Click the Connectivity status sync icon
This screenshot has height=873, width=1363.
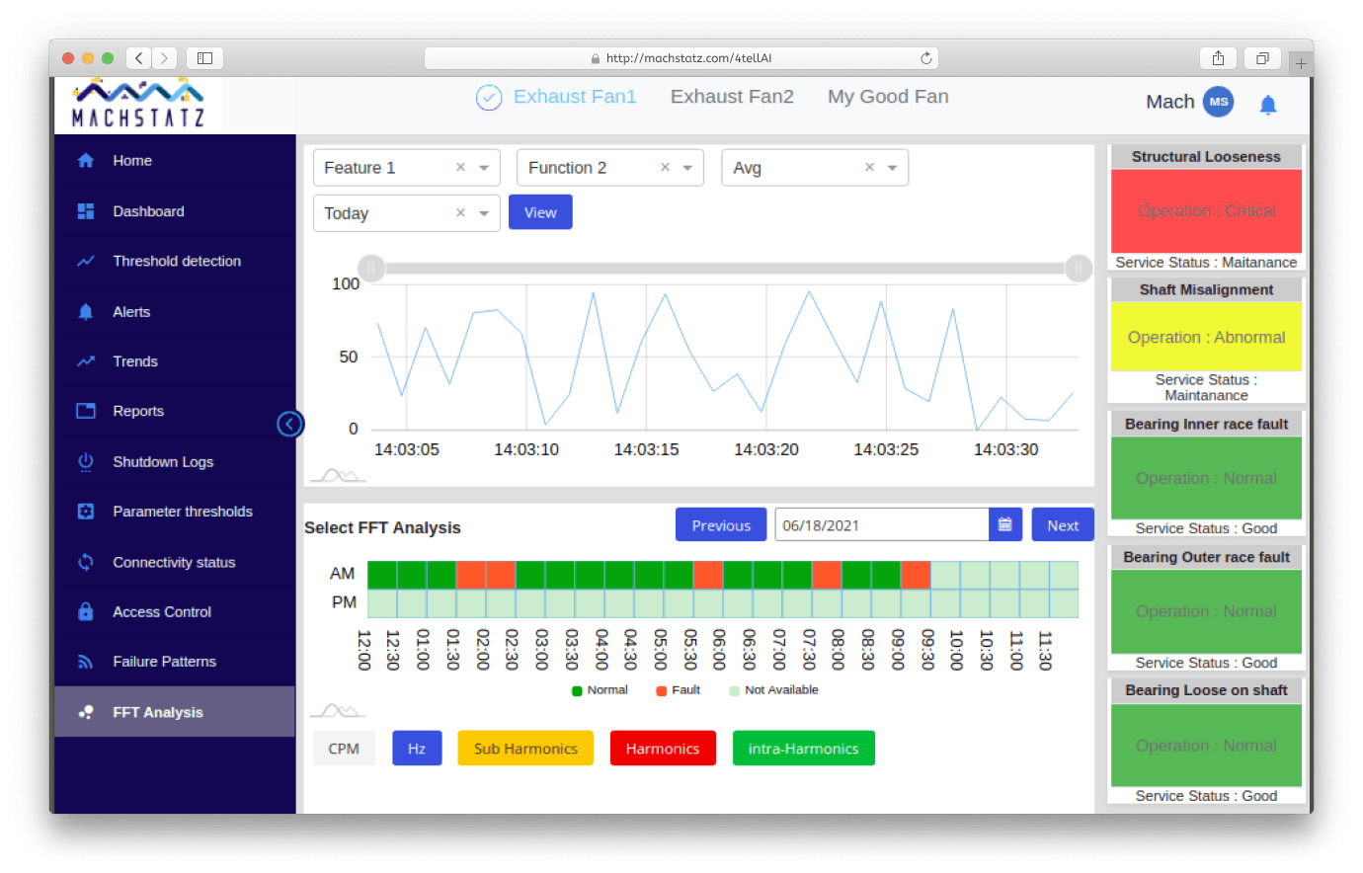pos(86,562)
